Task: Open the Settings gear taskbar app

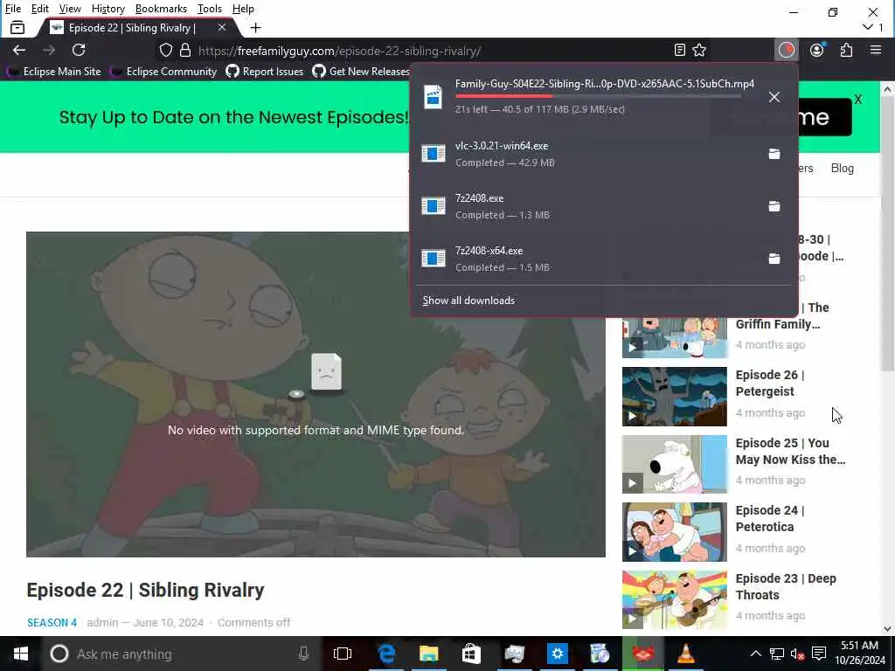Action: coord(558,654)
